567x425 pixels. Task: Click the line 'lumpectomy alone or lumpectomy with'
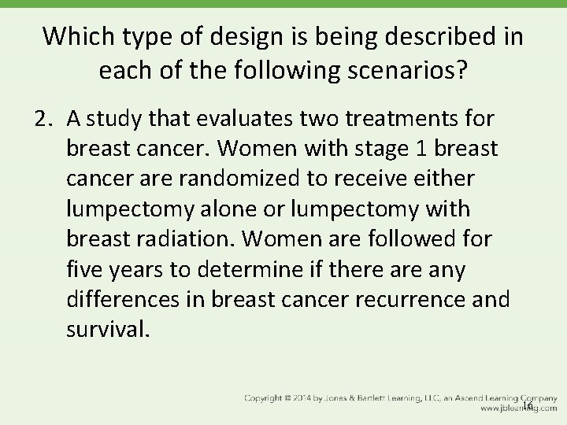tap(279, 209)
